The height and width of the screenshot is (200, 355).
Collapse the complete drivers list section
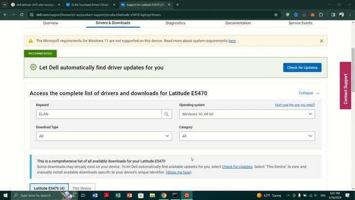[x=309, y=93]
